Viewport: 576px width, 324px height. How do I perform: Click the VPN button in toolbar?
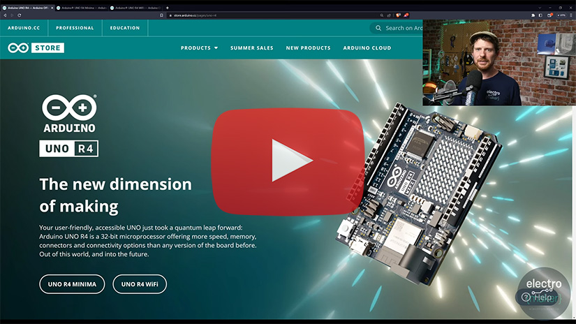coord(561,15)
